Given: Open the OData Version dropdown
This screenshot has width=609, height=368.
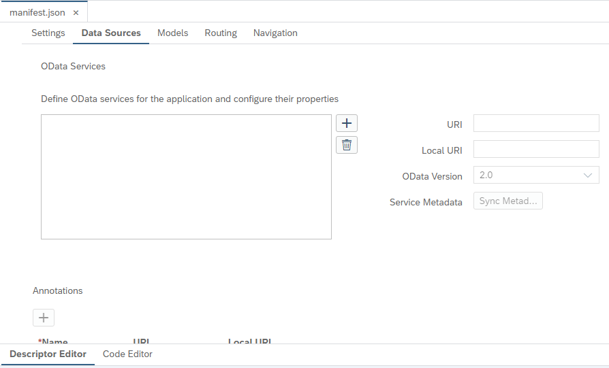Looking at the screenshot, I should point(536,175).
